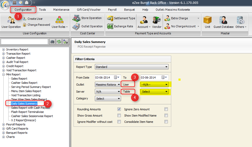This screenshot has height=147, width=252.
Task: Click the sort A-Z icon
Action: [x=65, y=42]
